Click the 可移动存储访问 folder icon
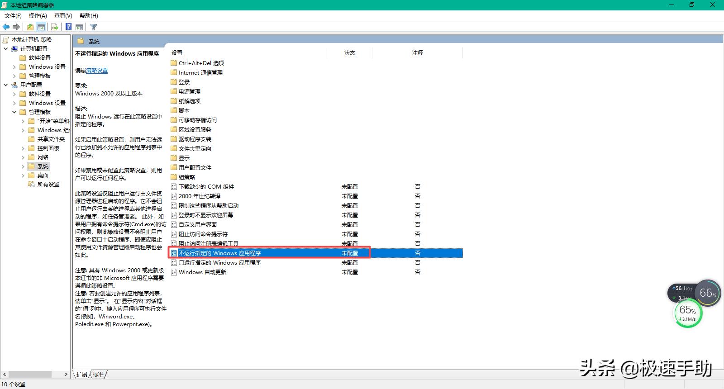This screenshot has height=389, width=724. click(174, 120)
